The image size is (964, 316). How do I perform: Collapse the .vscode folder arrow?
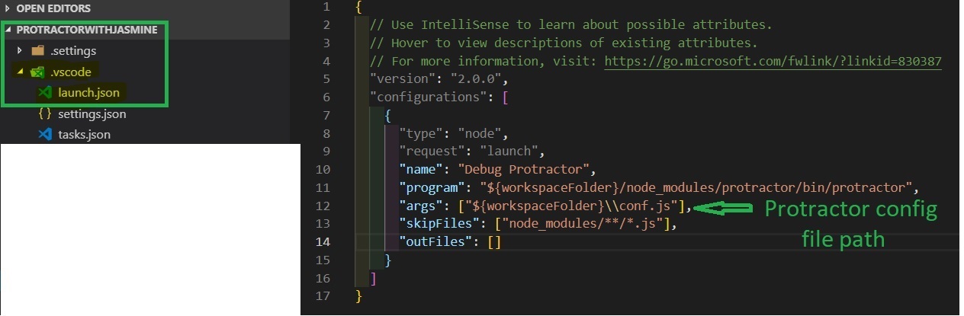click(x=20, y=72)
